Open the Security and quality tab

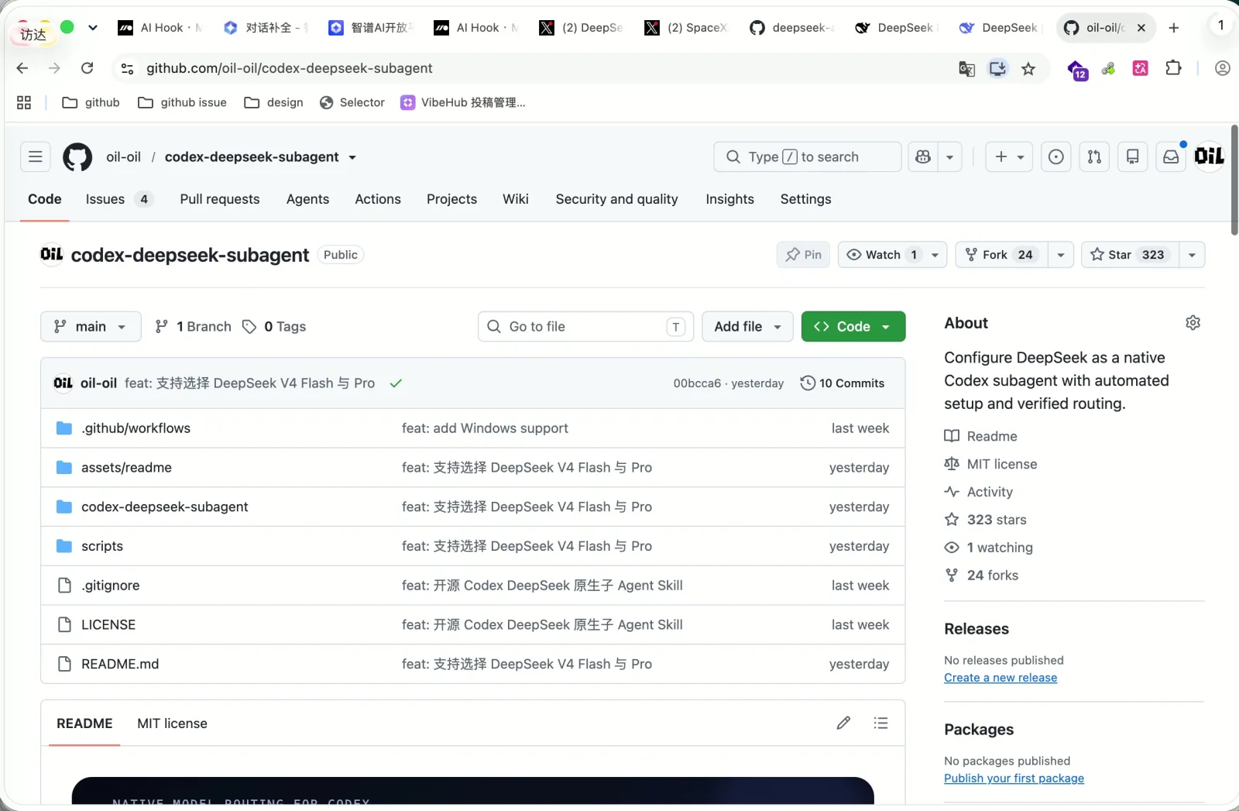pyautogui.click(x=616, y=199)
